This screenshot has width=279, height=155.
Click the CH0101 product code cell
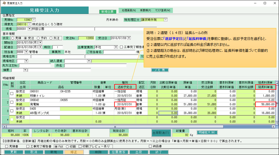[45, 91]
